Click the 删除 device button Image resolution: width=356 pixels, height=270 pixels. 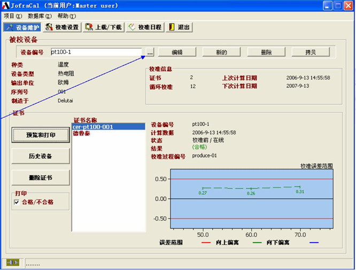coord(265,52)
